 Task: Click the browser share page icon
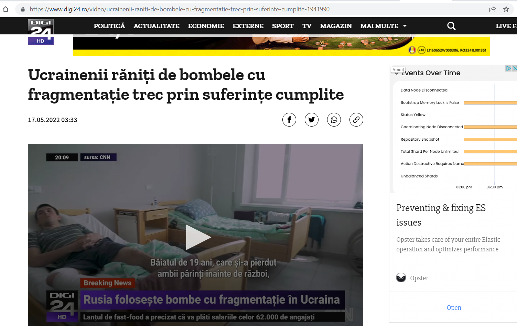pos(492,9)
